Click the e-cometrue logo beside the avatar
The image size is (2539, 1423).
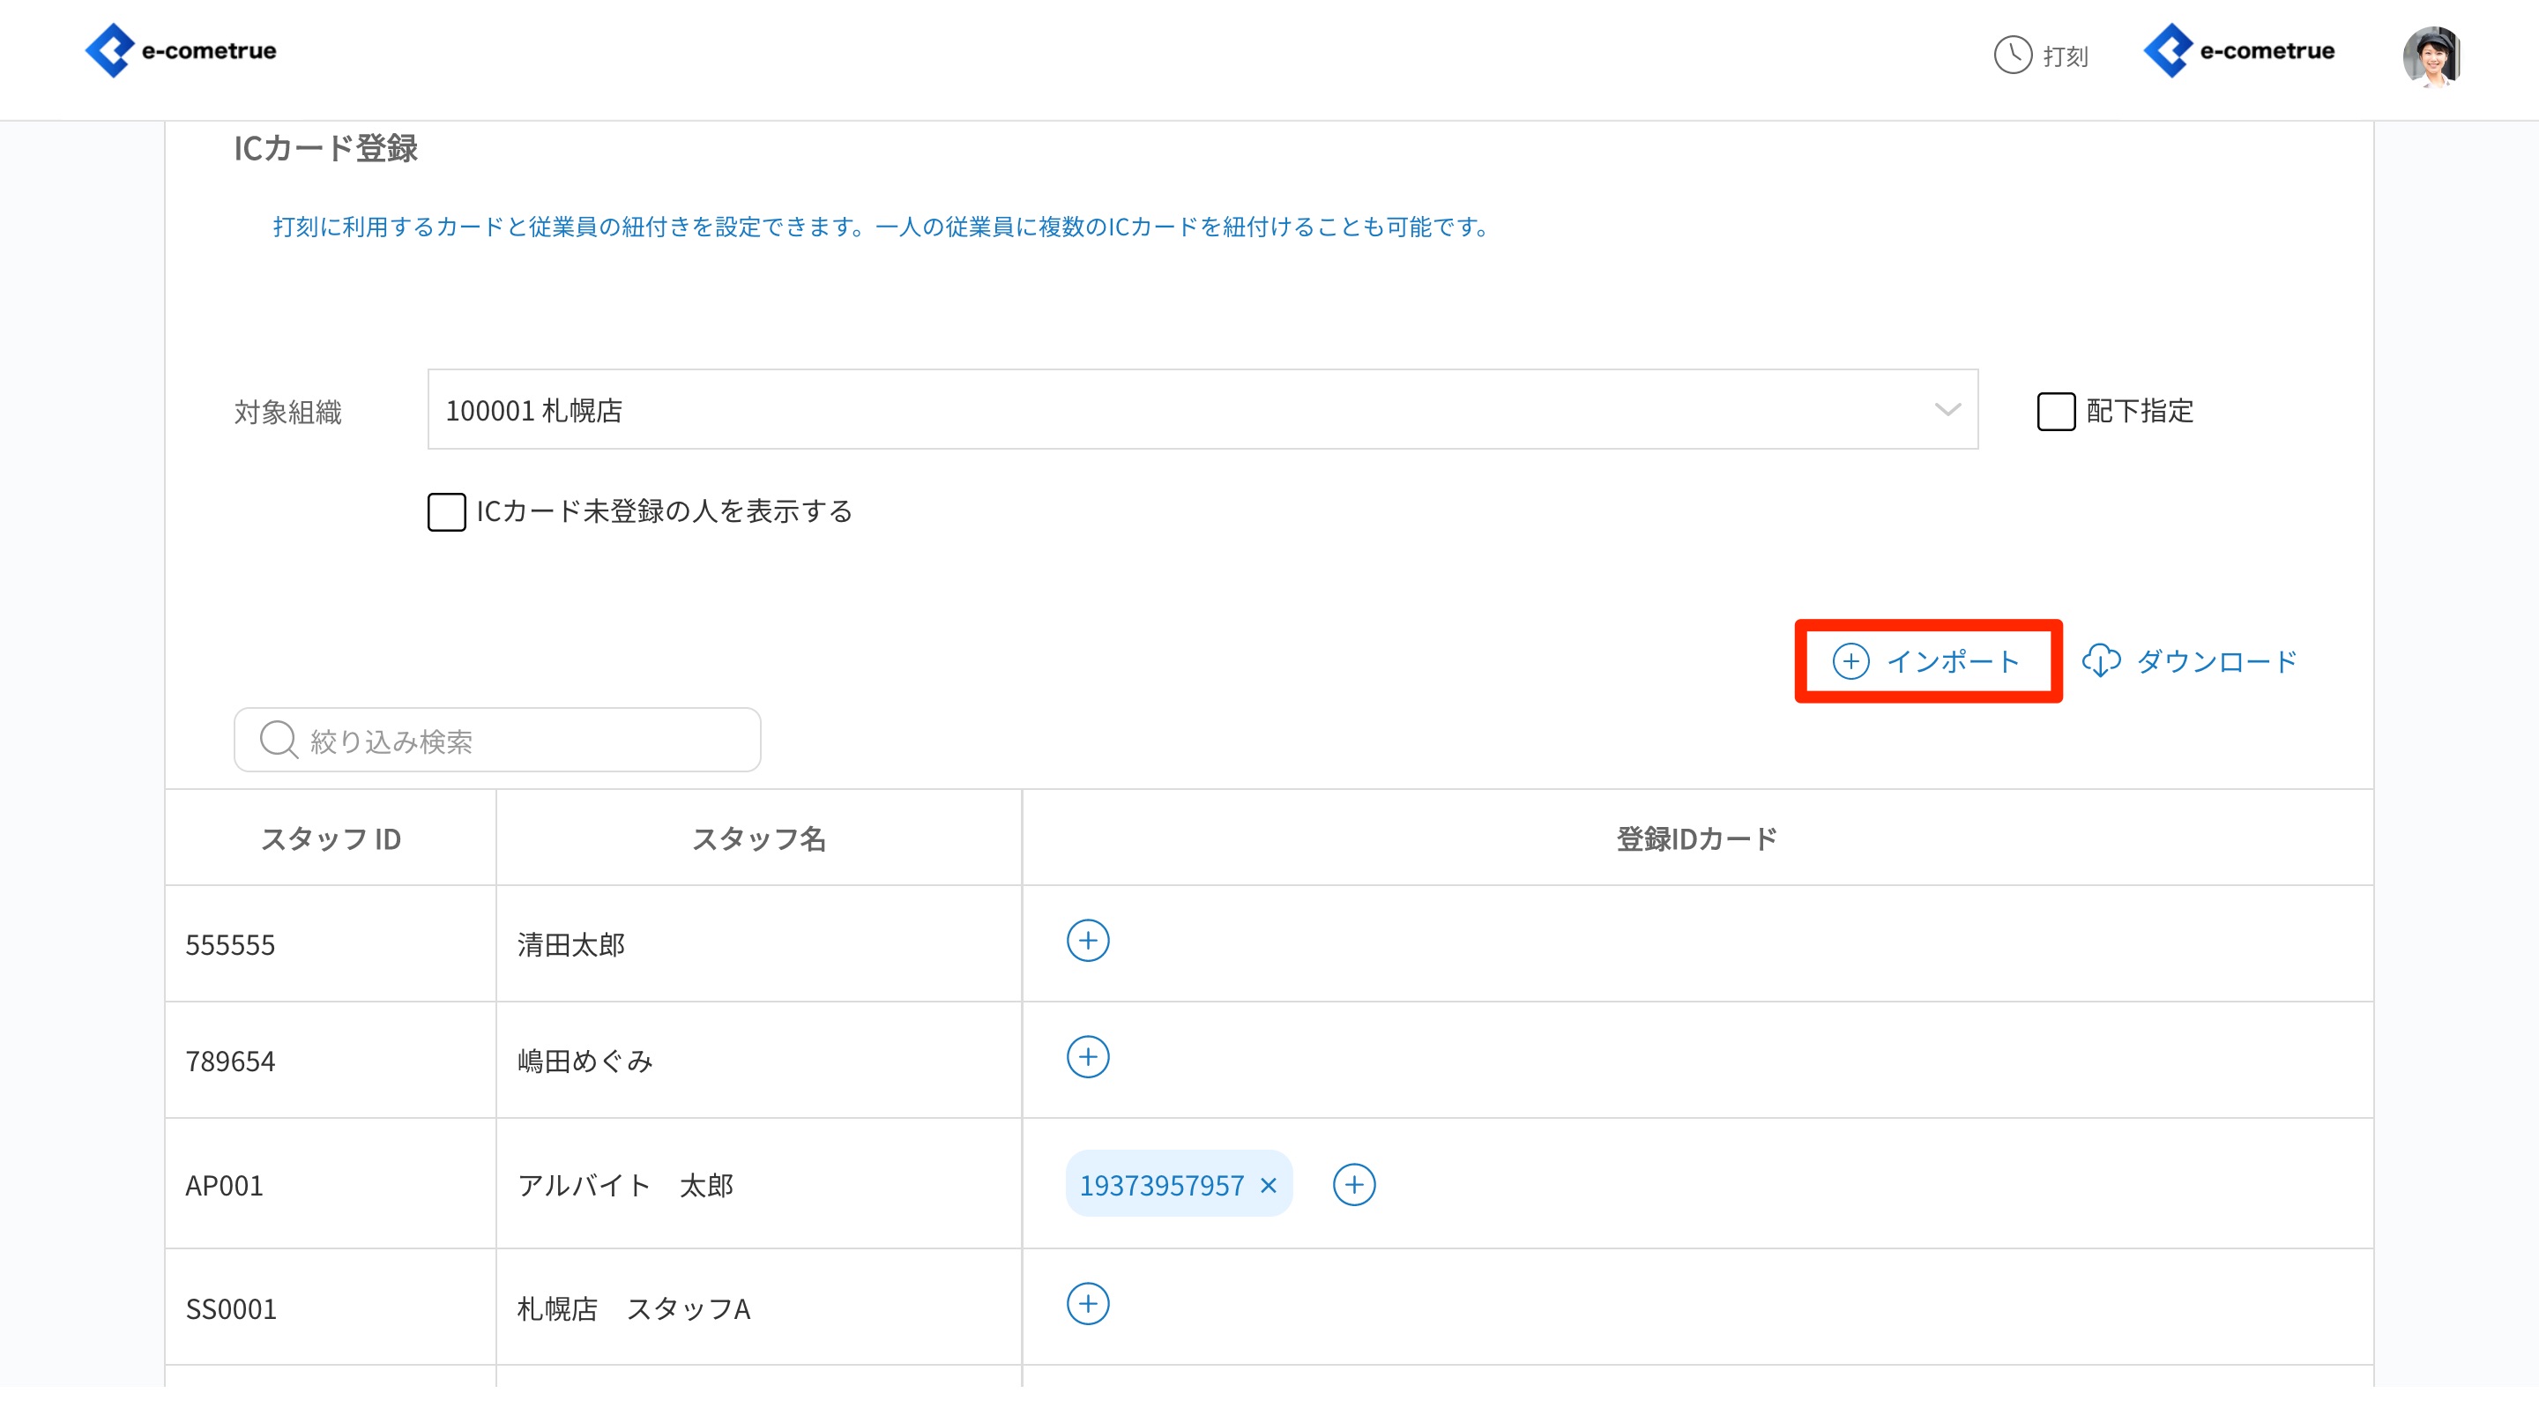pyautogui.click(x=2238, y=51)
